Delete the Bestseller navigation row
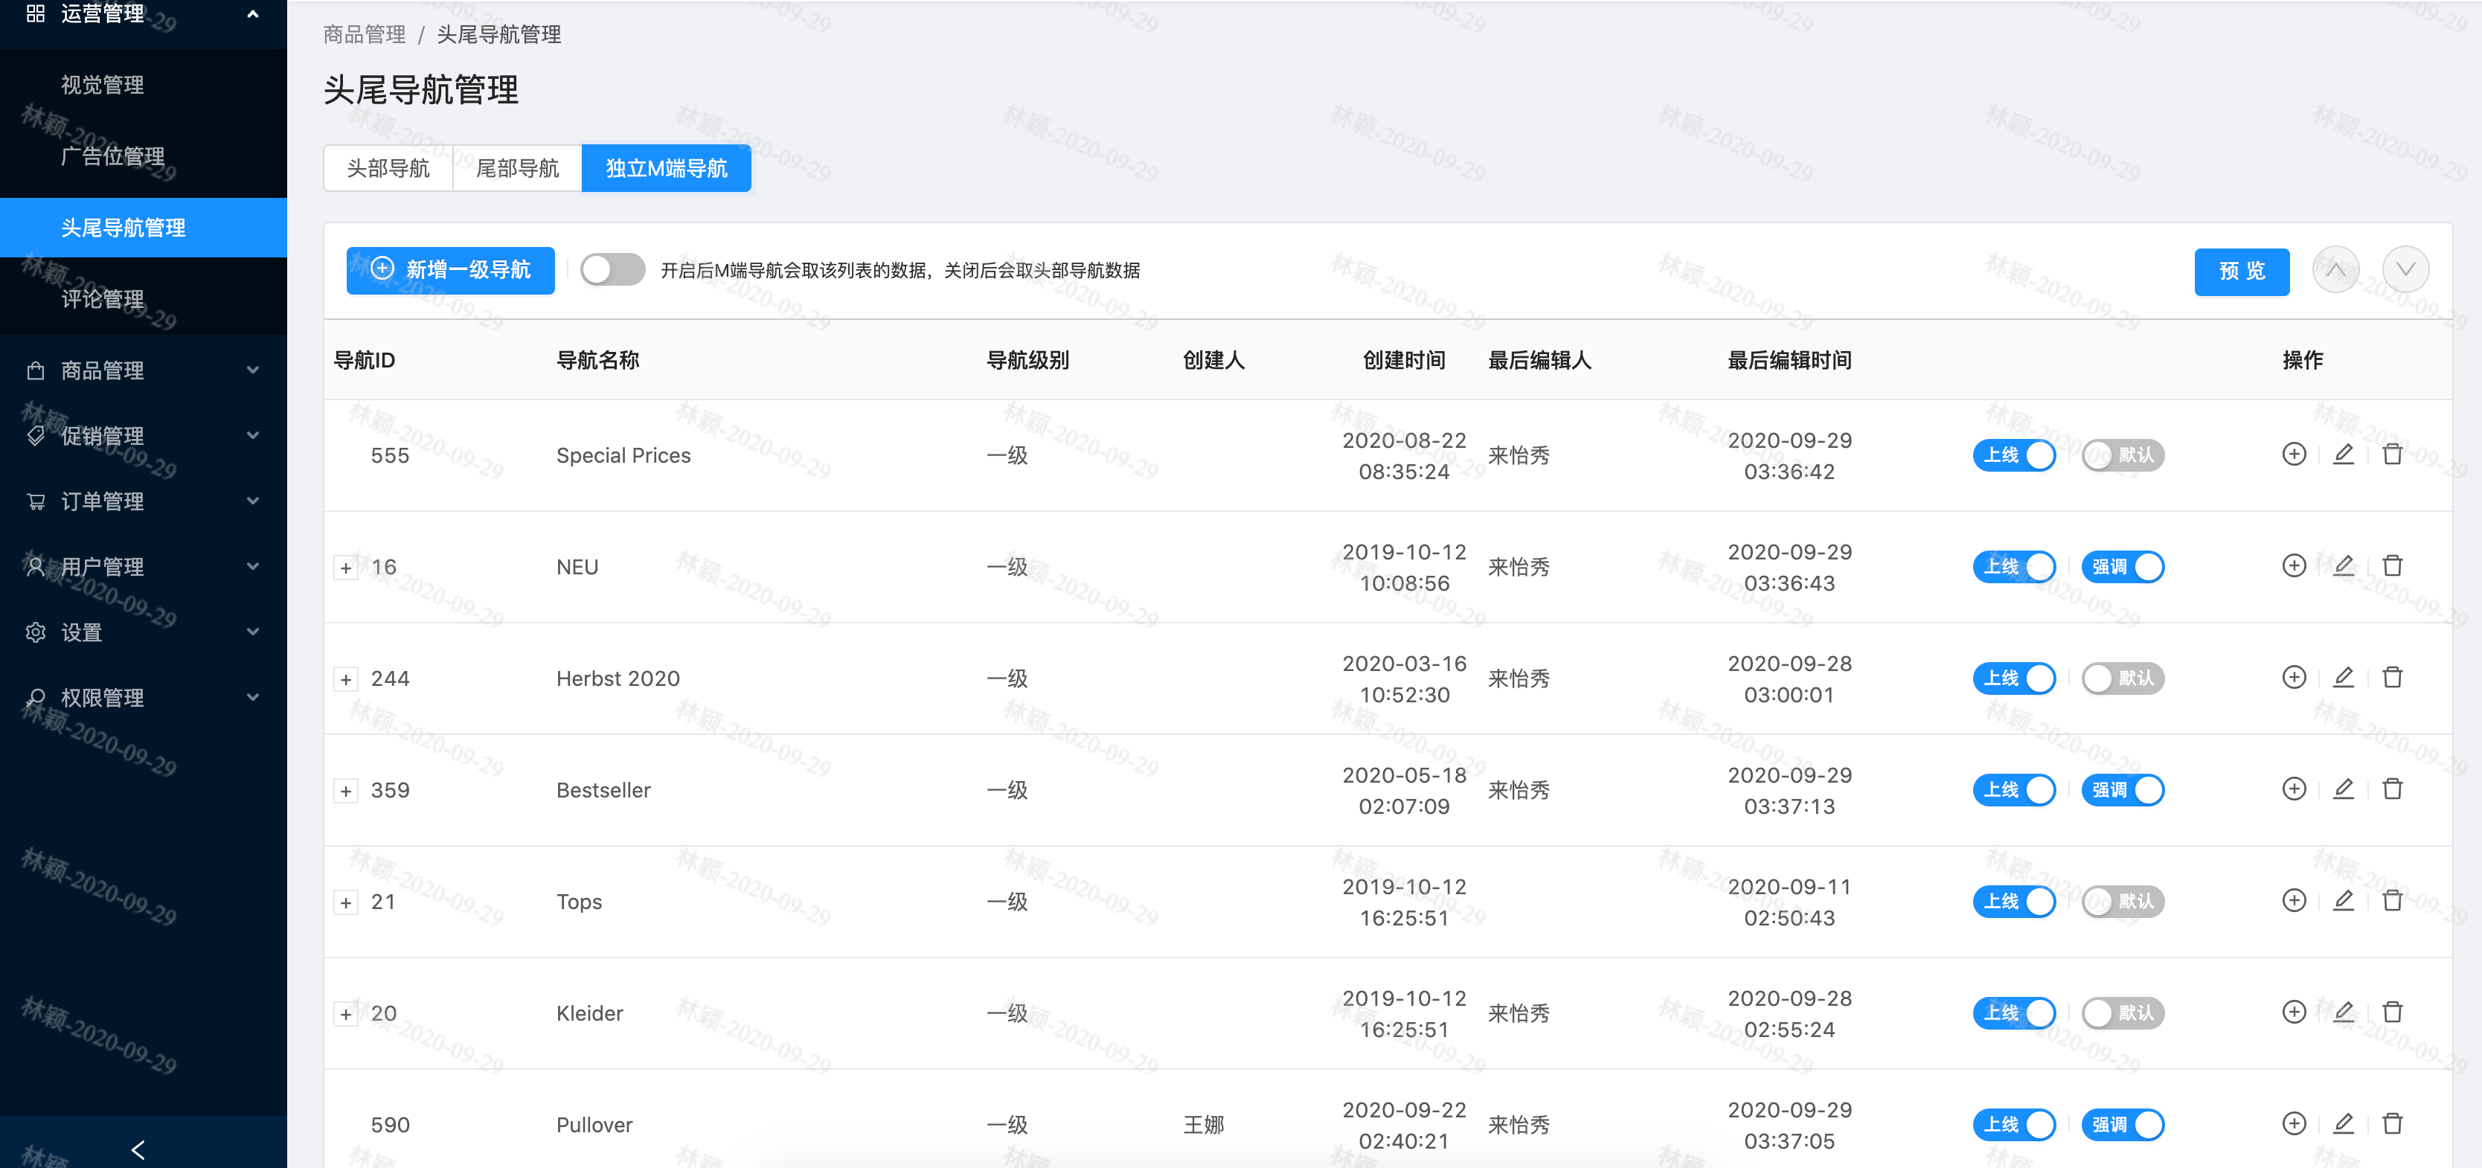Viewport: 2482px width, 1168px height. click(x=2391, y=789)
